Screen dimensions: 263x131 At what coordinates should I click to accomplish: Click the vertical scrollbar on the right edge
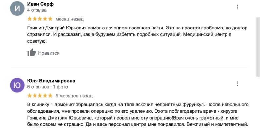coord(258,47)
